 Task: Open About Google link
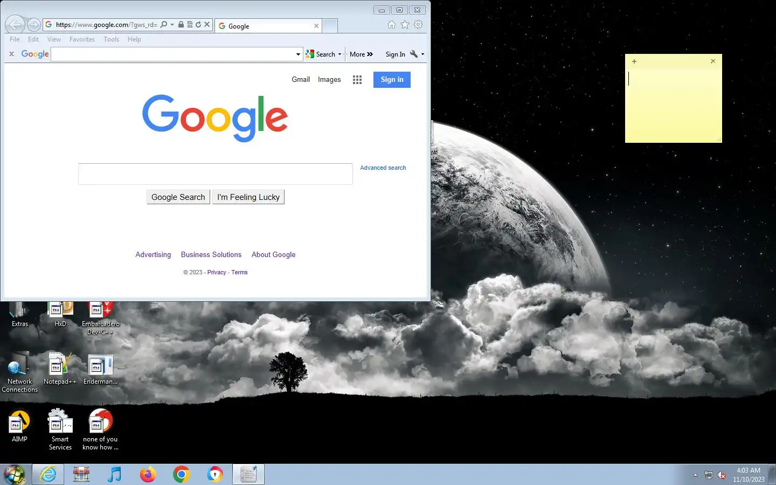pyautogui.click(x=273, y=254)
